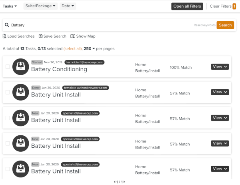240x185 pixels.
Task: Open the Suite/Package filter dropdown
Action: 40,6
